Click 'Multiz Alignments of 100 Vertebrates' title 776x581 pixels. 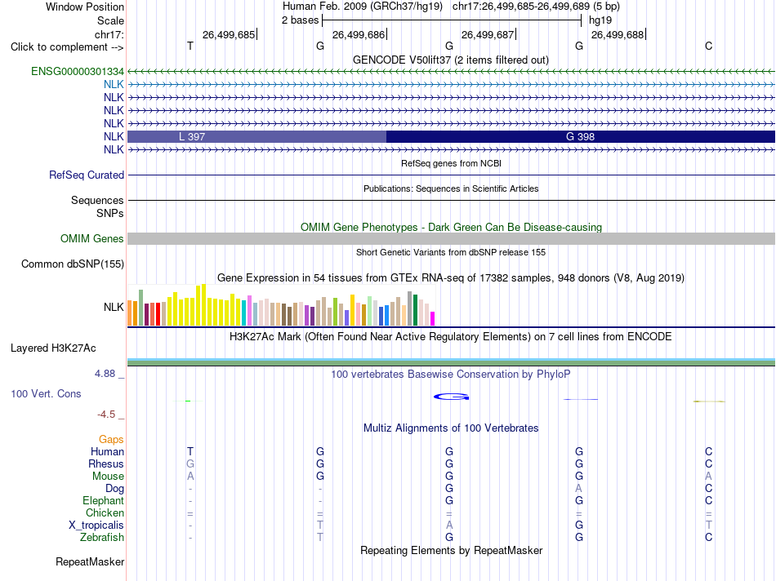point(451,428)
